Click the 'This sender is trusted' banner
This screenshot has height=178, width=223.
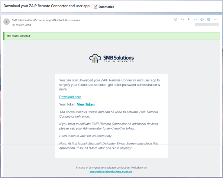tap(111, 36)
